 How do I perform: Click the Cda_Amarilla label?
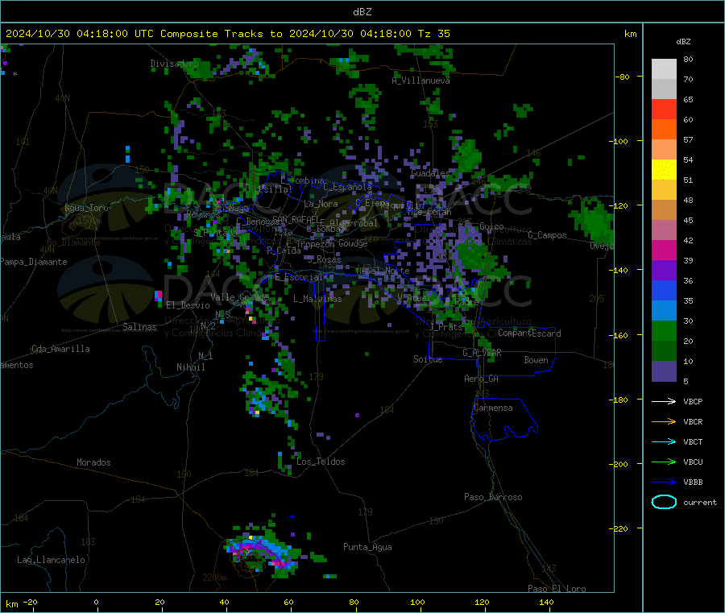(x=60, y=349)
